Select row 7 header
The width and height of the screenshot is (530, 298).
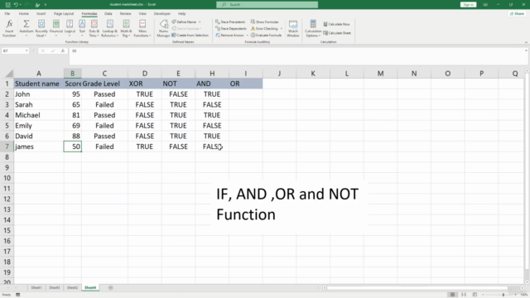(x=7, y=147)
